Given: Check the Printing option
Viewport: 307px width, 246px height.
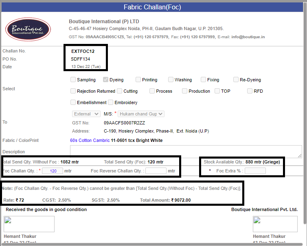Looking at the screenshot, I should [x=138, y=80].
